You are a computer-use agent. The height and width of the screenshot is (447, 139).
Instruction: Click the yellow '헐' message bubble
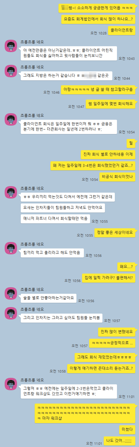coord(131,143)
